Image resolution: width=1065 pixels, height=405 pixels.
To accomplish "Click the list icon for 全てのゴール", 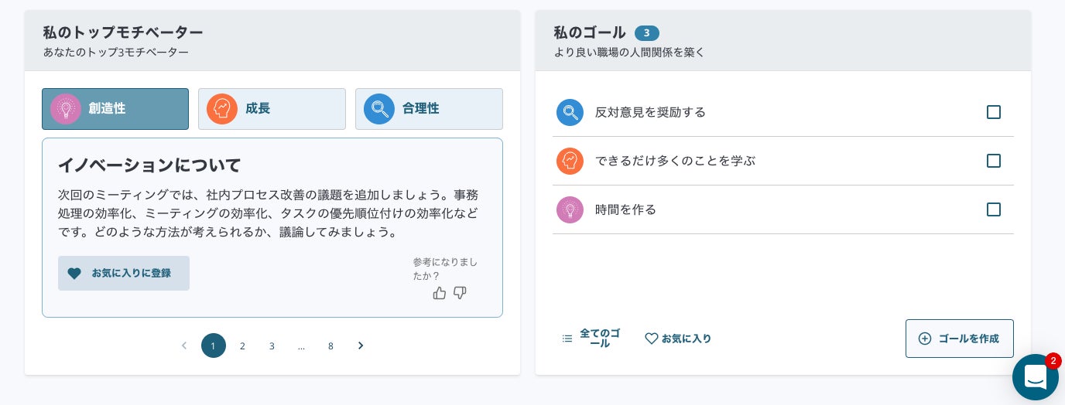I will [x=567, y=339].
